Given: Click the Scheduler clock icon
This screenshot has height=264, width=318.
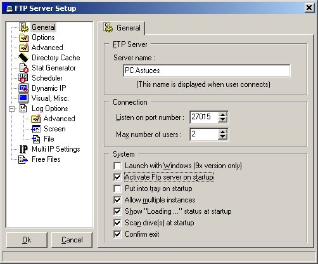Looking at the screenshot, I should [x=23, y=78].
